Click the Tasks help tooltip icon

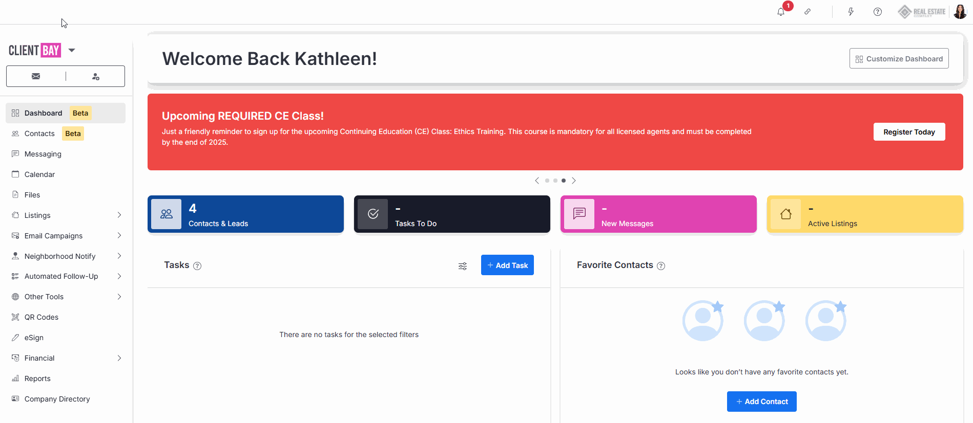[197, 266]
